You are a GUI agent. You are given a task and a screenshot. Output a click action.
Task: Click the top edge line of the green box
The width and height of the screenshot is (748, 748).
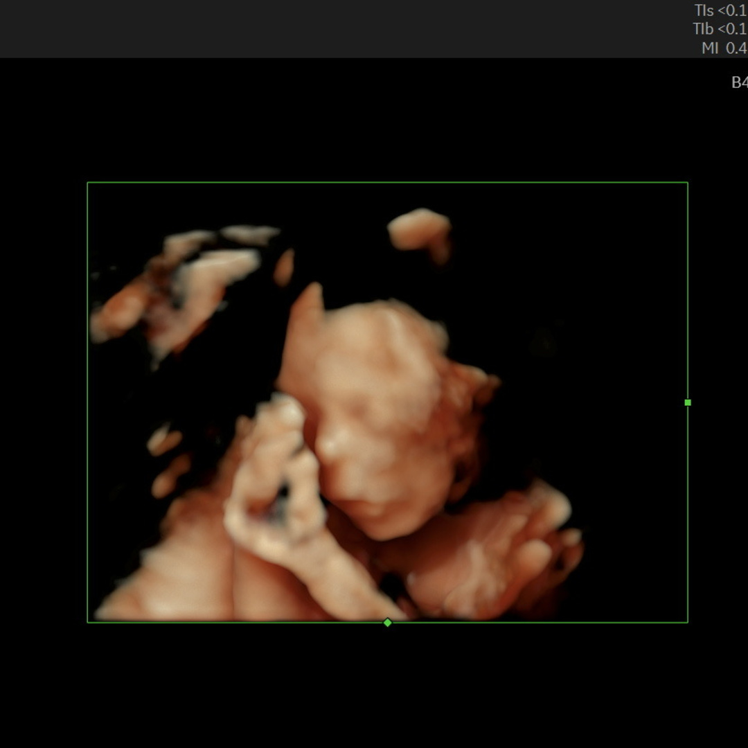click(x=388, y=183)
